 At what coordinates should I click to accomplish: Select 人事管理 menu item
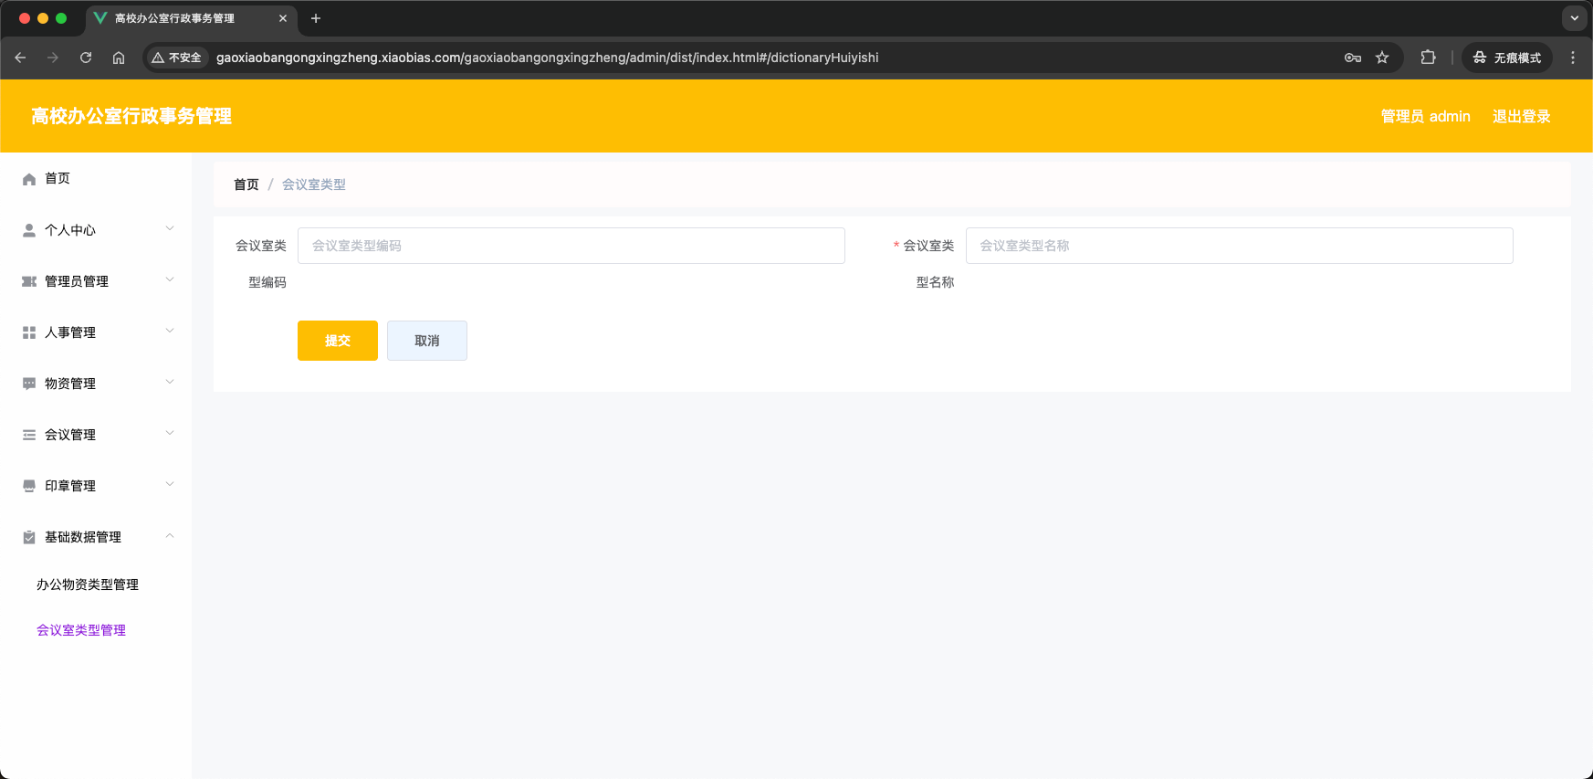[x=96, y=332]
